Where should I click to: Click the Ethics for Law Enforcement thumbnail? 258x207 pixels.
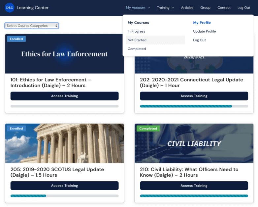pyautogui.click(x=64, y=54)
